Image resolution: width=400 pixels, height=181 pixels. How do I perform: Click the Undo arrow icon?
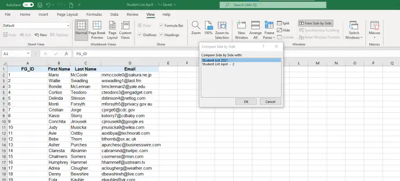tap(48, 5)
